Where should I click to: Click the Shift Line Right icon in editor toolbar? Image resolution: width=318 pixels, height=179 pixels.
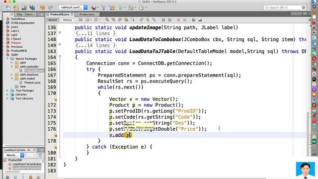(x=169, y=20)
